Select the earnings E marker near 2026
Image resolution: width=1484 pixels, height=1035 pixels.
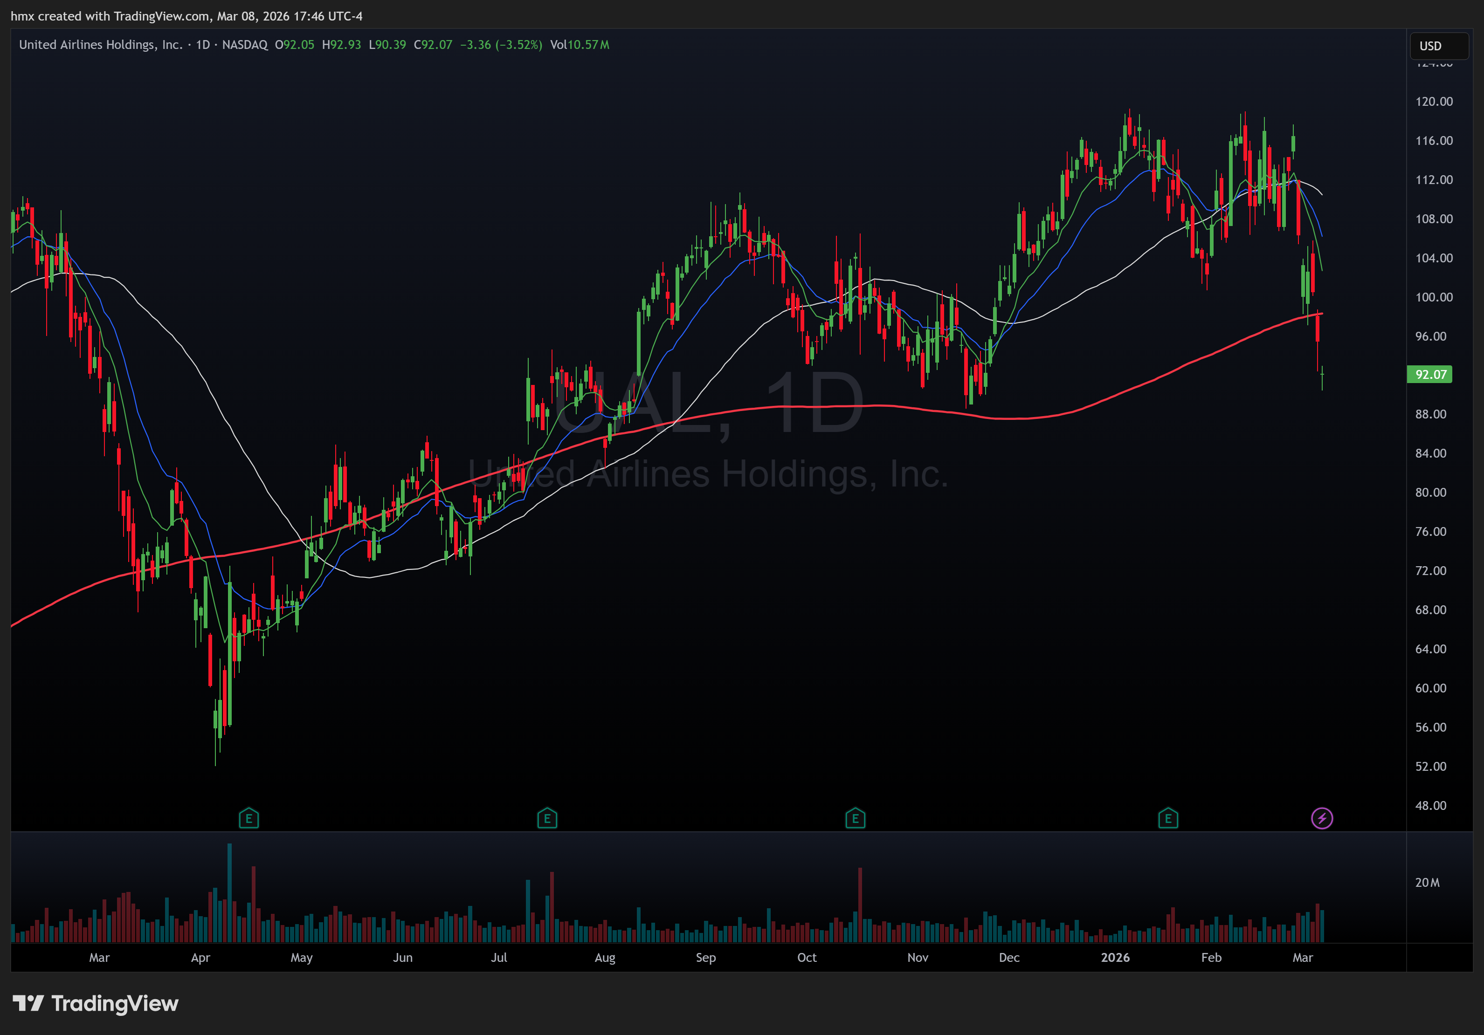1168,819
